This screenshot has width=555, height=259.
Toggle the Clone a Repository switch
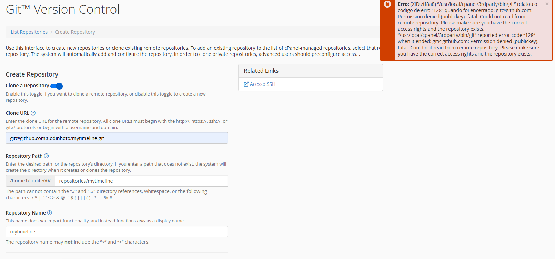[57, 86]
